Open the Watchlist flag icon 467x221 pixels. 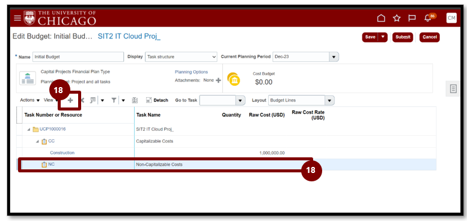412,18
